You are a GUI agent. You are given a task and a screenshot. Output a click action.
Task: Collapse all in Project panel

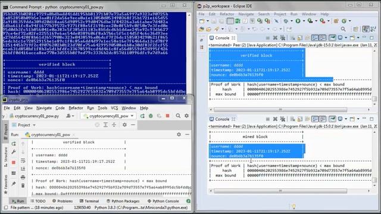(114, 125)
